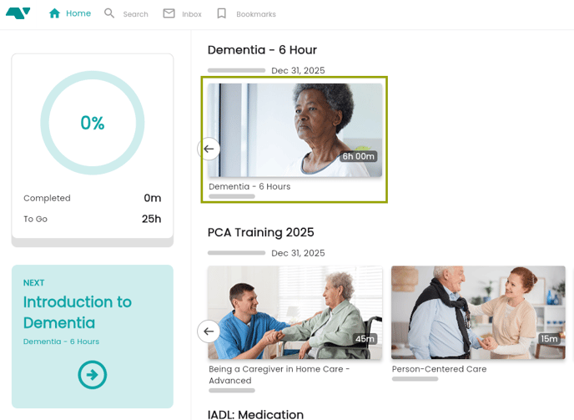
Task: Click the Dementia - 6 Hours title under the thumbnail
Action: (249, 186)
